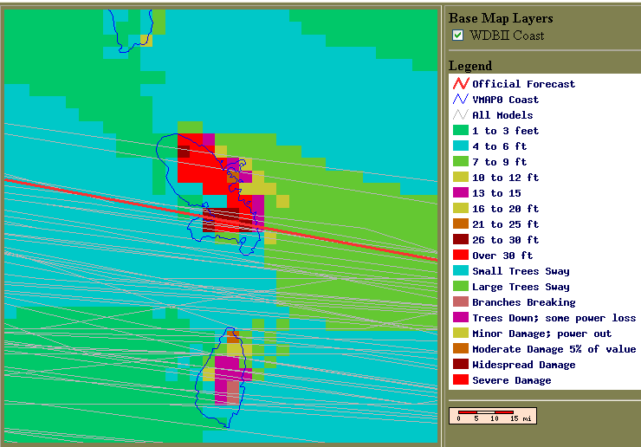The width and height of the screenshot is (641, 447).
Task: Click the Official Forecast red line icon
Action: pyautogui.click(x=461, y=84)
